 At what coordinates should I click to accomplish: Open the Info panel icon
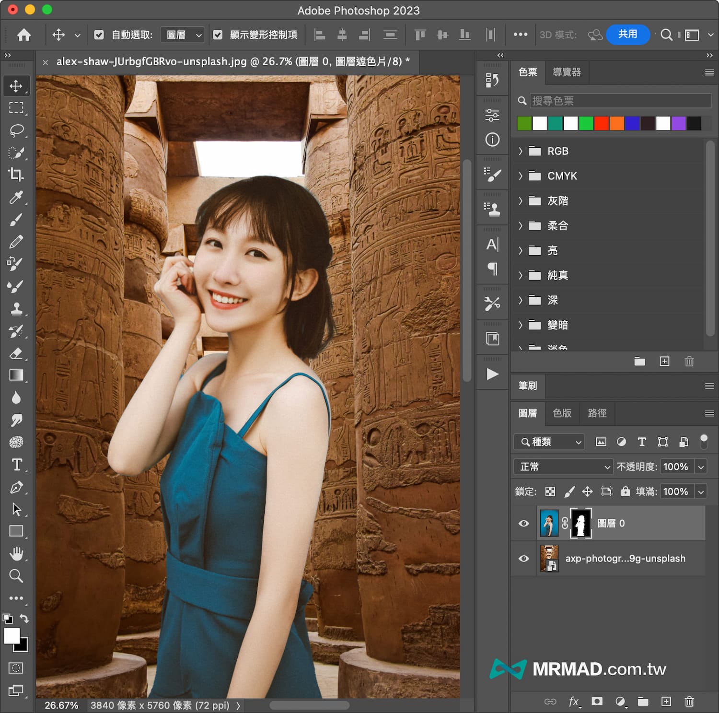(492, 140)
